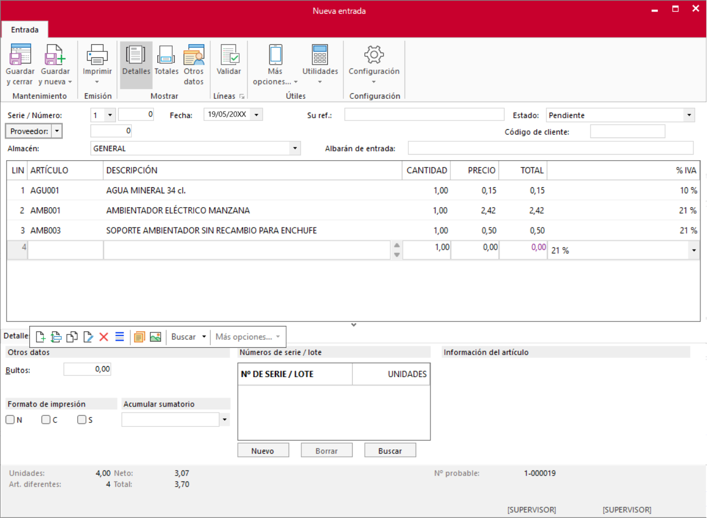Click the insert line icon in the details toolbar

(x=56, y=337)
